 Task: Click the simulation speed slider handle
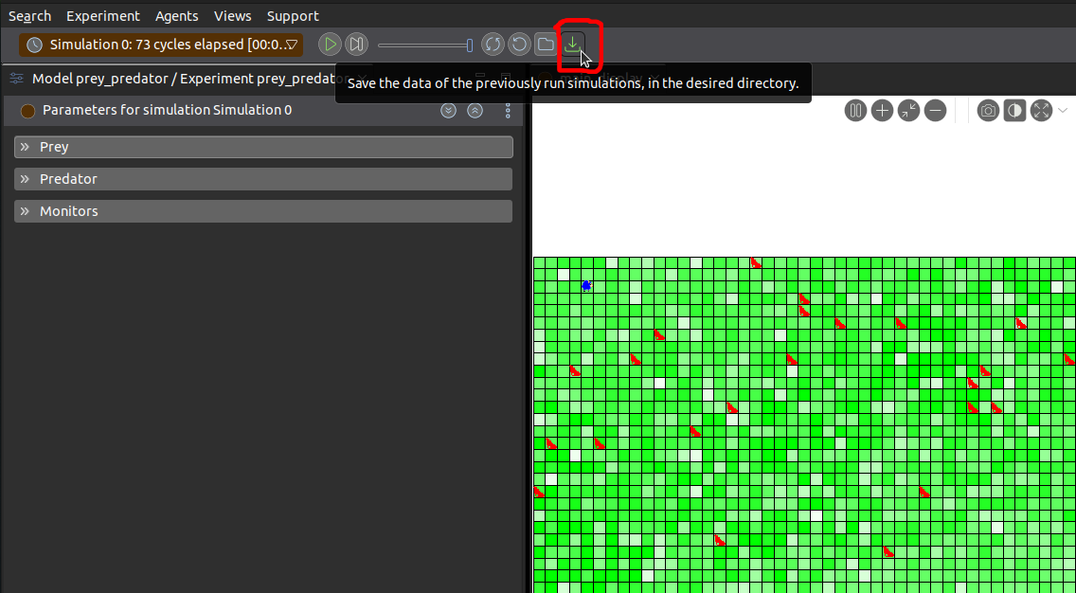coord(470,45)
